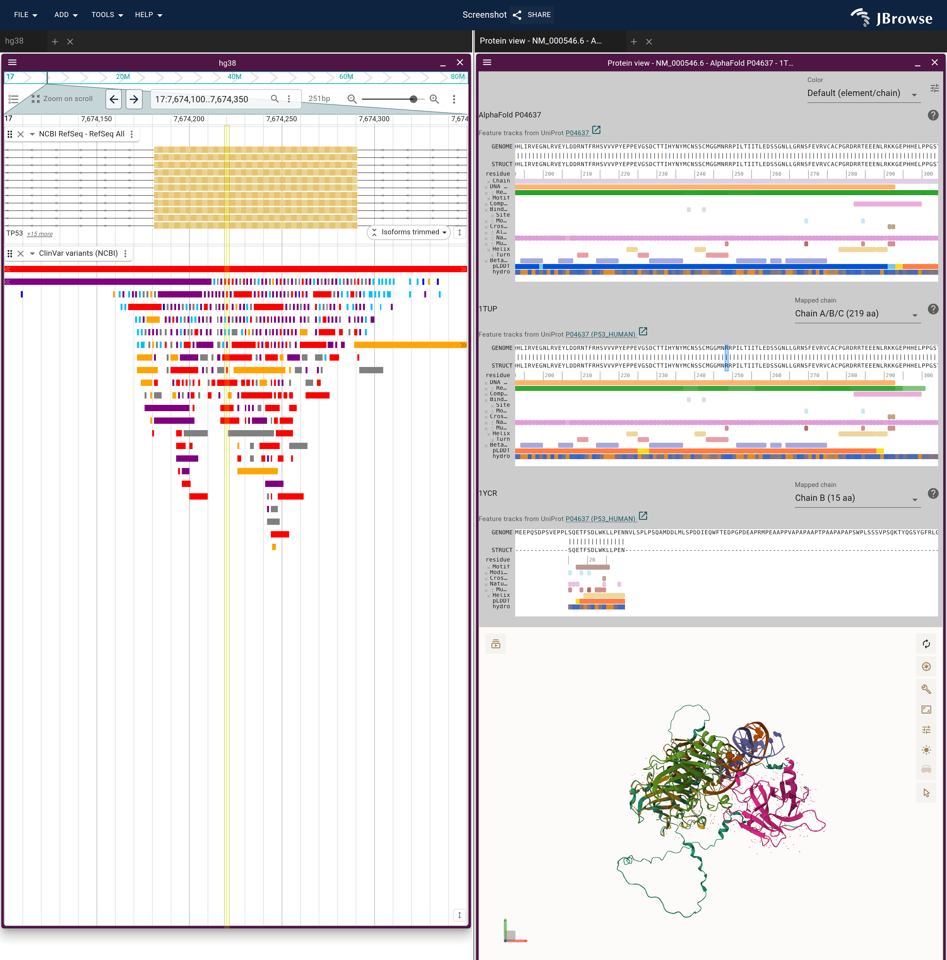Viewport: 947px width, 960px height.
Task: Click the ClinVar track height arrow button at bottom
Action: [459, 915]
